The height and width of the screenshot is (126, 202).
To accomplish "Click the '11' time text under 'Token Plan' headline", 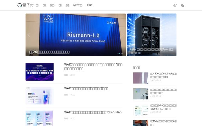I will [72, 118].
